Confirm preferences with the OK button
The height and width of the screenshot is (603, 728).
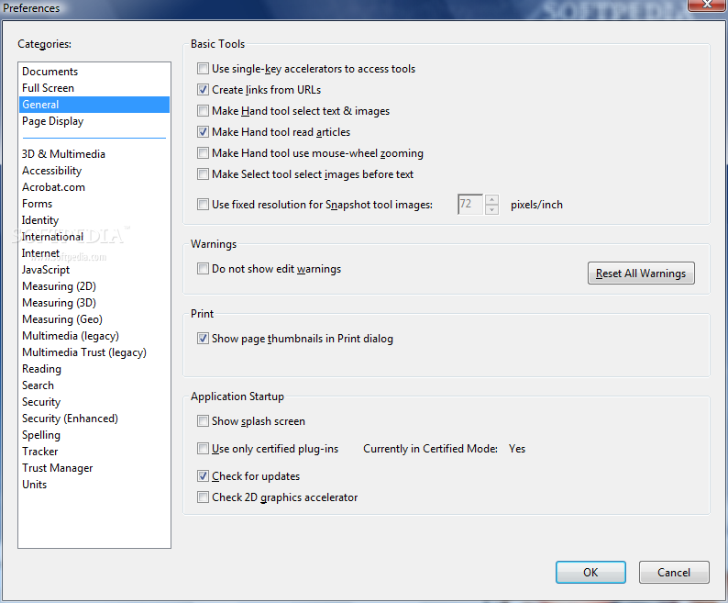[x=590, y=573]
